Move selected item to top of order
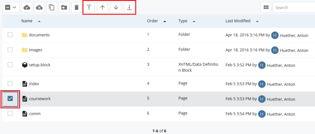315x134 pixels. (x=89, y=8)
